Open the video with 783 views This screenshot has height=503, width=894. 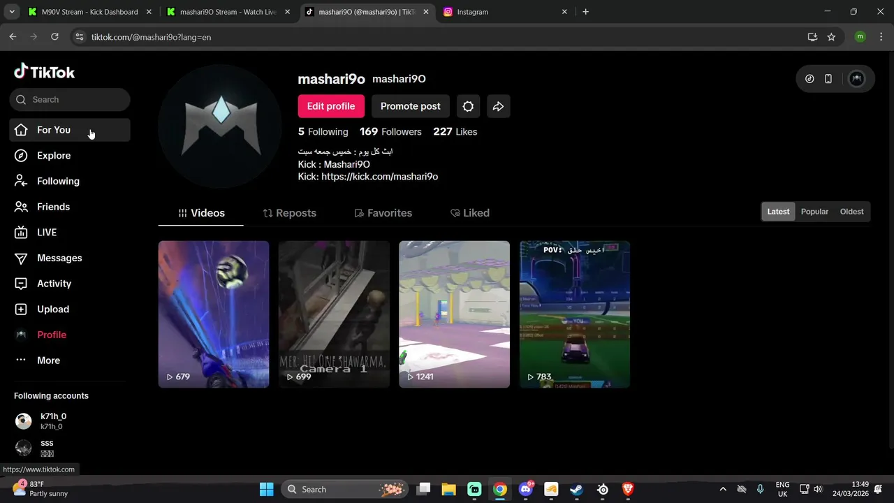(575, 314)
